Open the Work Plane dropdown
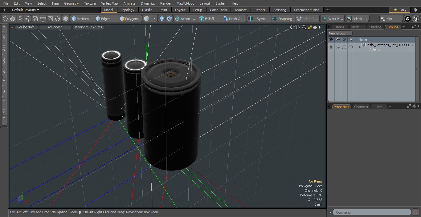 (332, 19)
